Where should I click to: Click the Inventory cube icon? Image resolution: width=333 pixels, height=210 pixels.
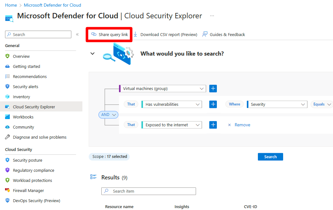click(x=8, y=97)
